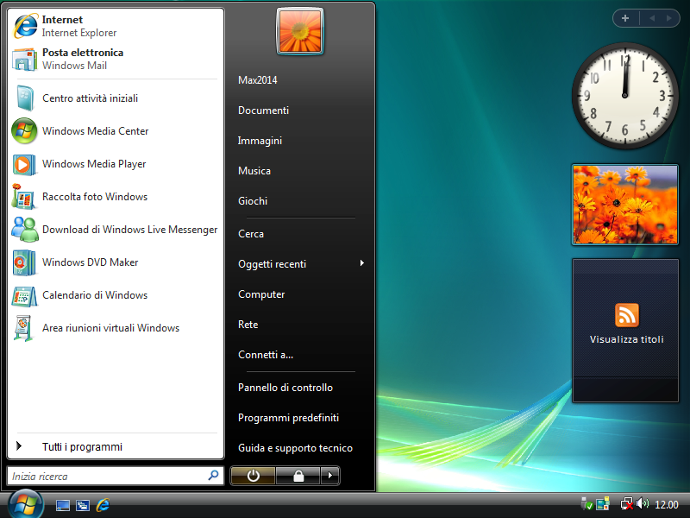The image size is (690, 518).
Task: Click the analog clock gadget
Action: coord(624,96)
